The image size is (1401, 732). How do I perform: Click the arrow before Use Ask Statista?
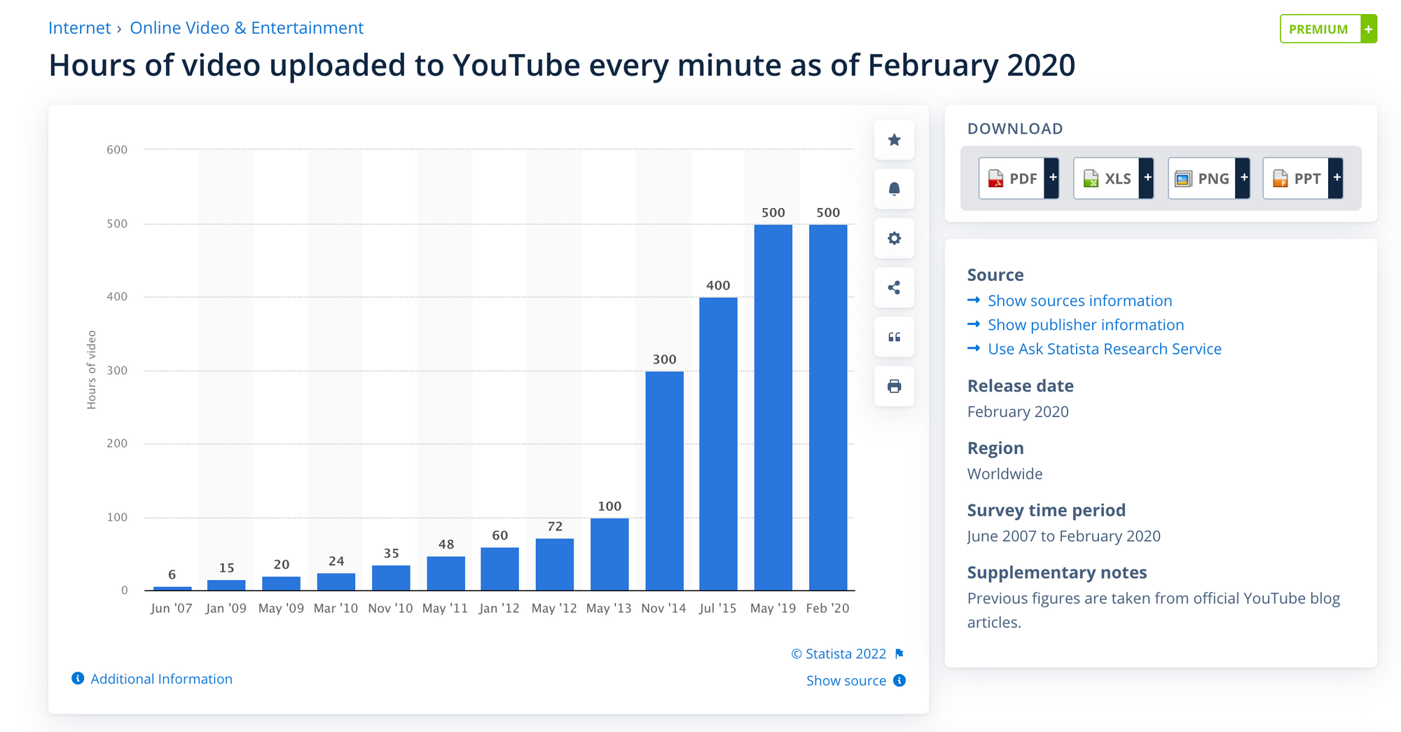[973, 348]
